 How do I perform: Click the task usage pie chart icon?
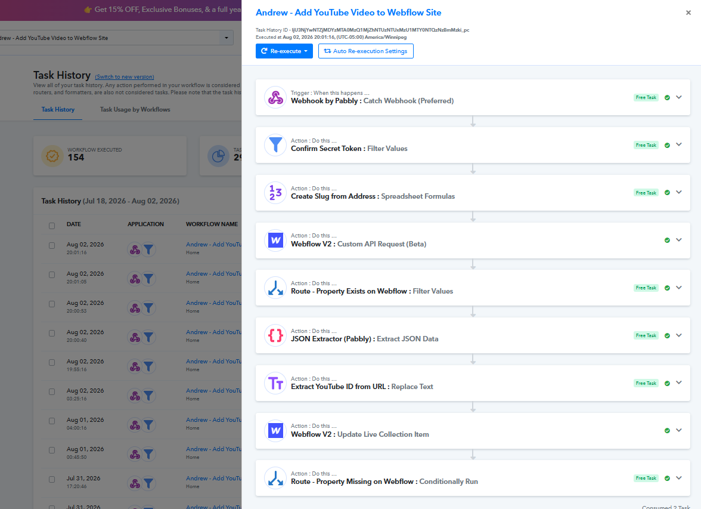(x=218, y=156)
